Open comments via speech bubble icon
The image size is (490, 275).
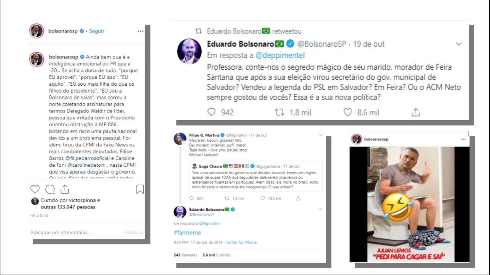50,189
